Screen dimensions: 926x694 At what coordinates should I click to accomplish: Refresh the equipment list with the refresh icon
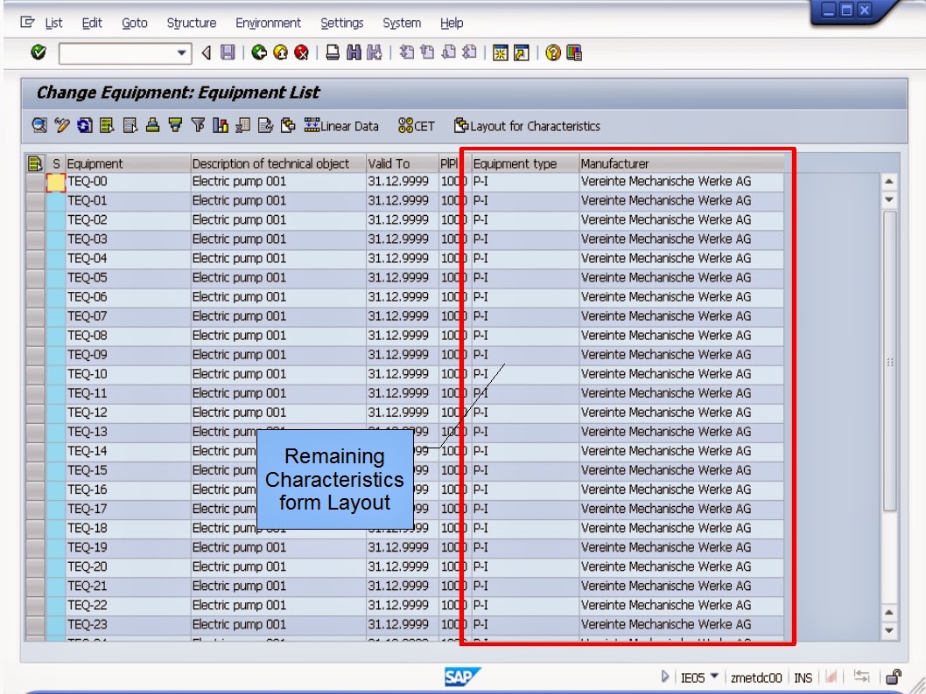click(85, 125)
